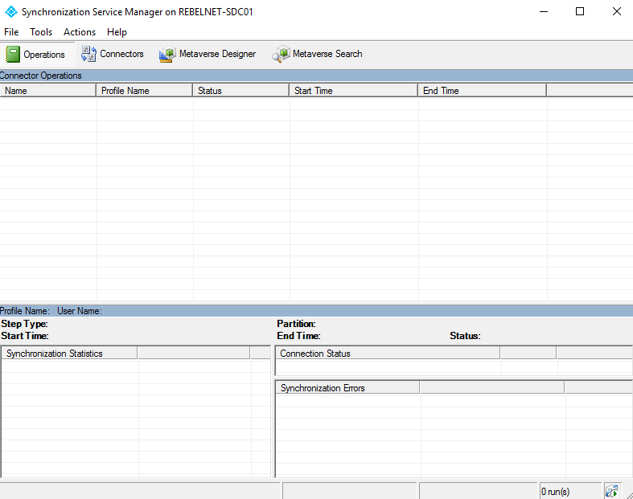633x499 pixels.
Task: Click the status bar sync icon
Action: point(611,491)
